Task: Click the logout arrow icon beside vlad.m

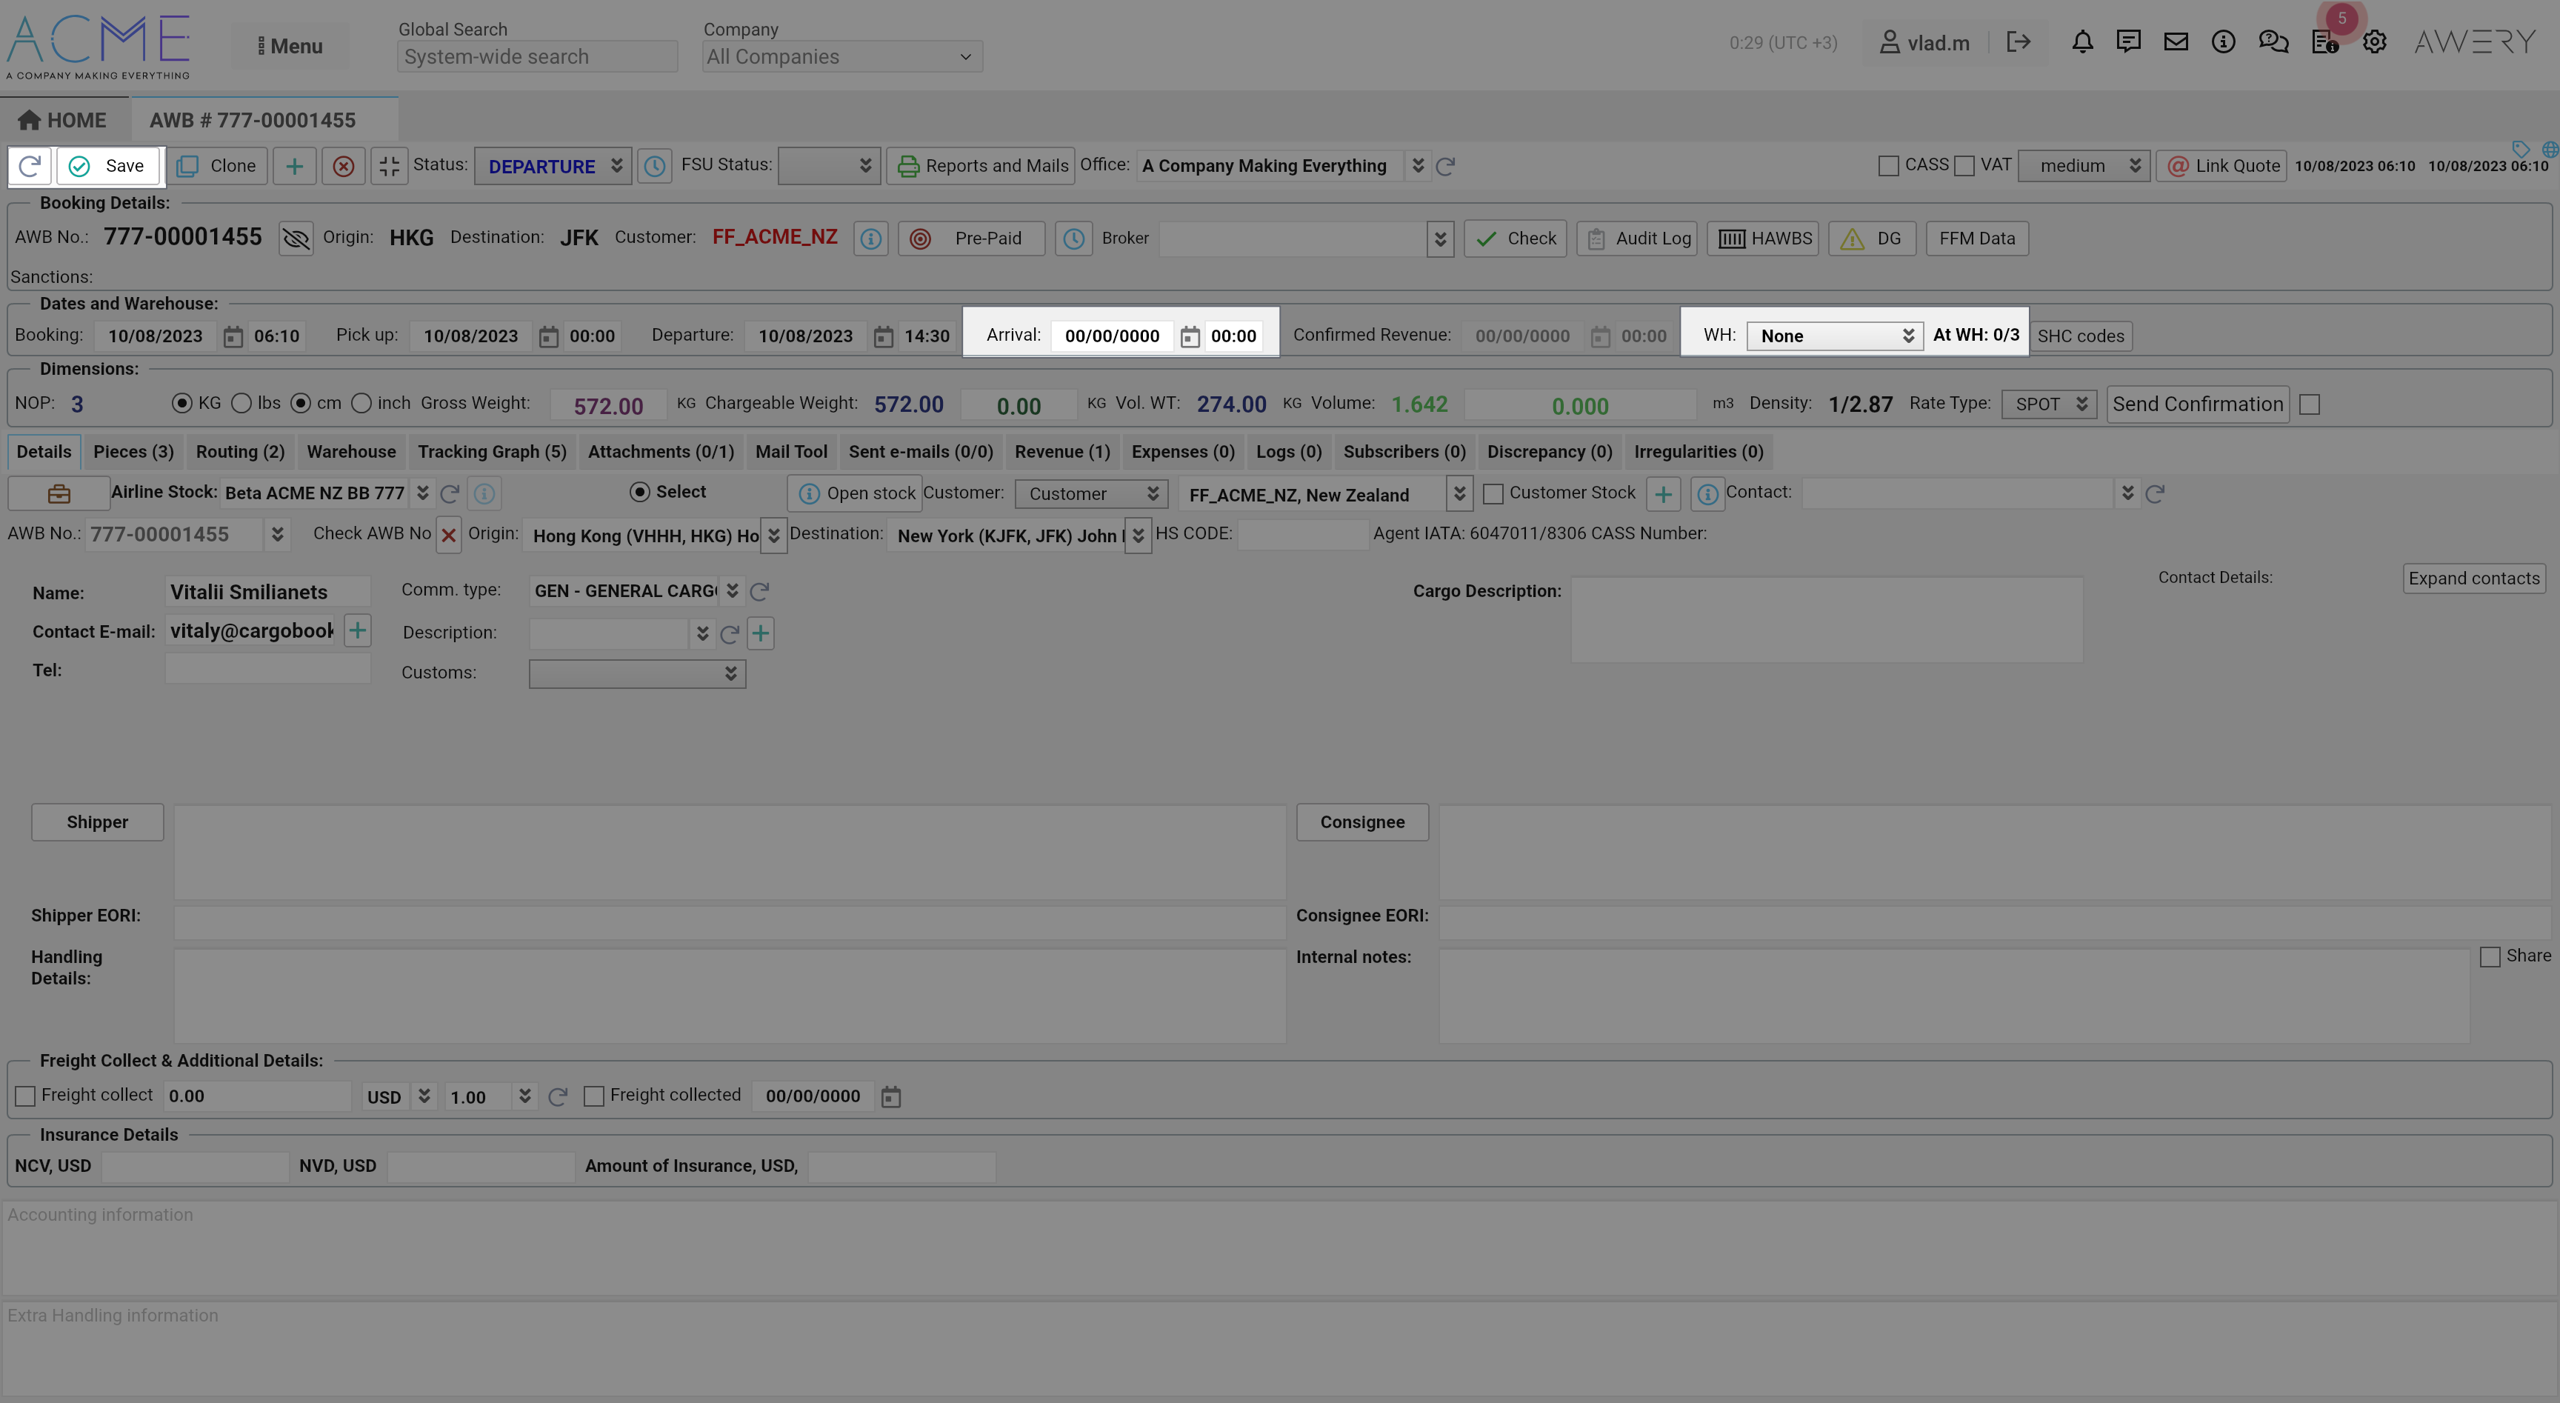Action: [x=2017, y=41]
